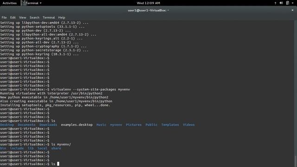Click the 'share' folder in myvenv listing

tap(56, 148)
